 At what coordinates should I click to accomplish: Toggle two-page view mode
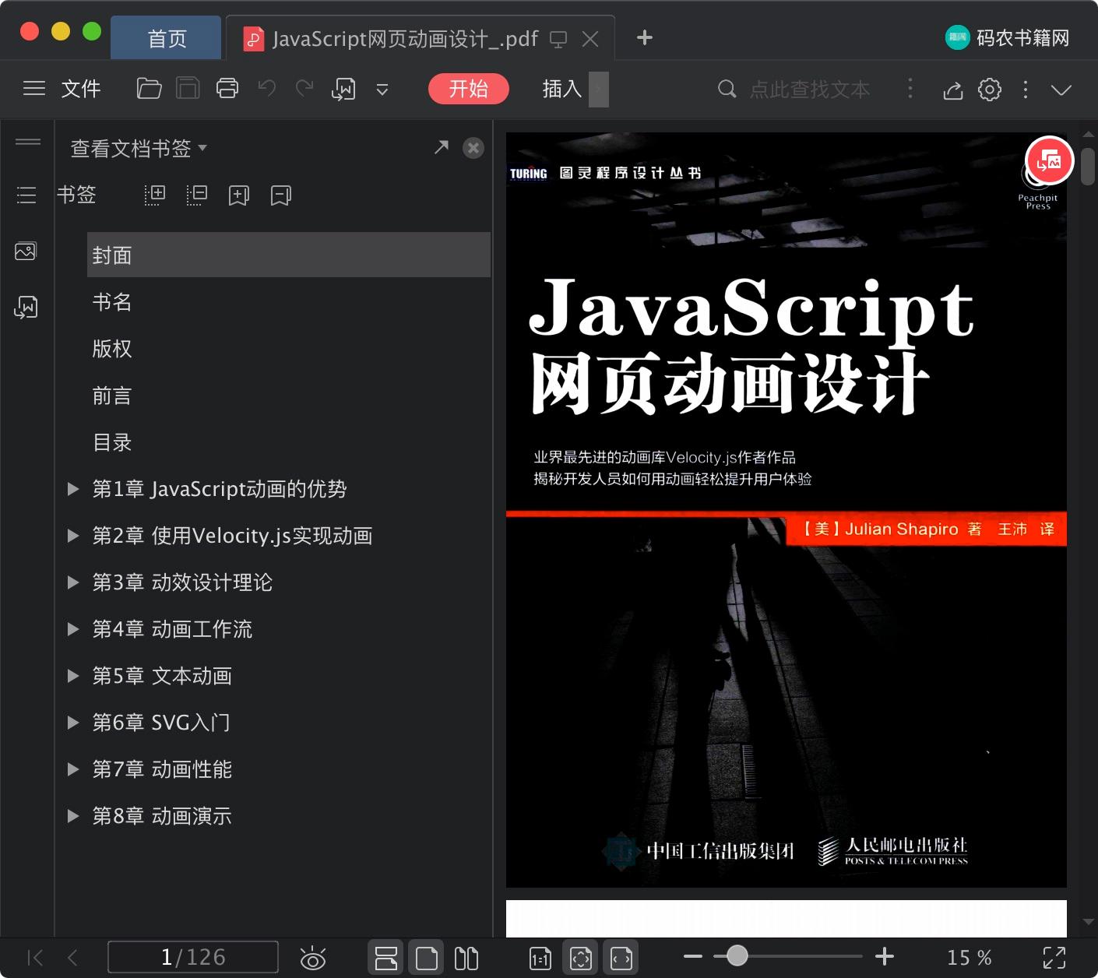466,958
